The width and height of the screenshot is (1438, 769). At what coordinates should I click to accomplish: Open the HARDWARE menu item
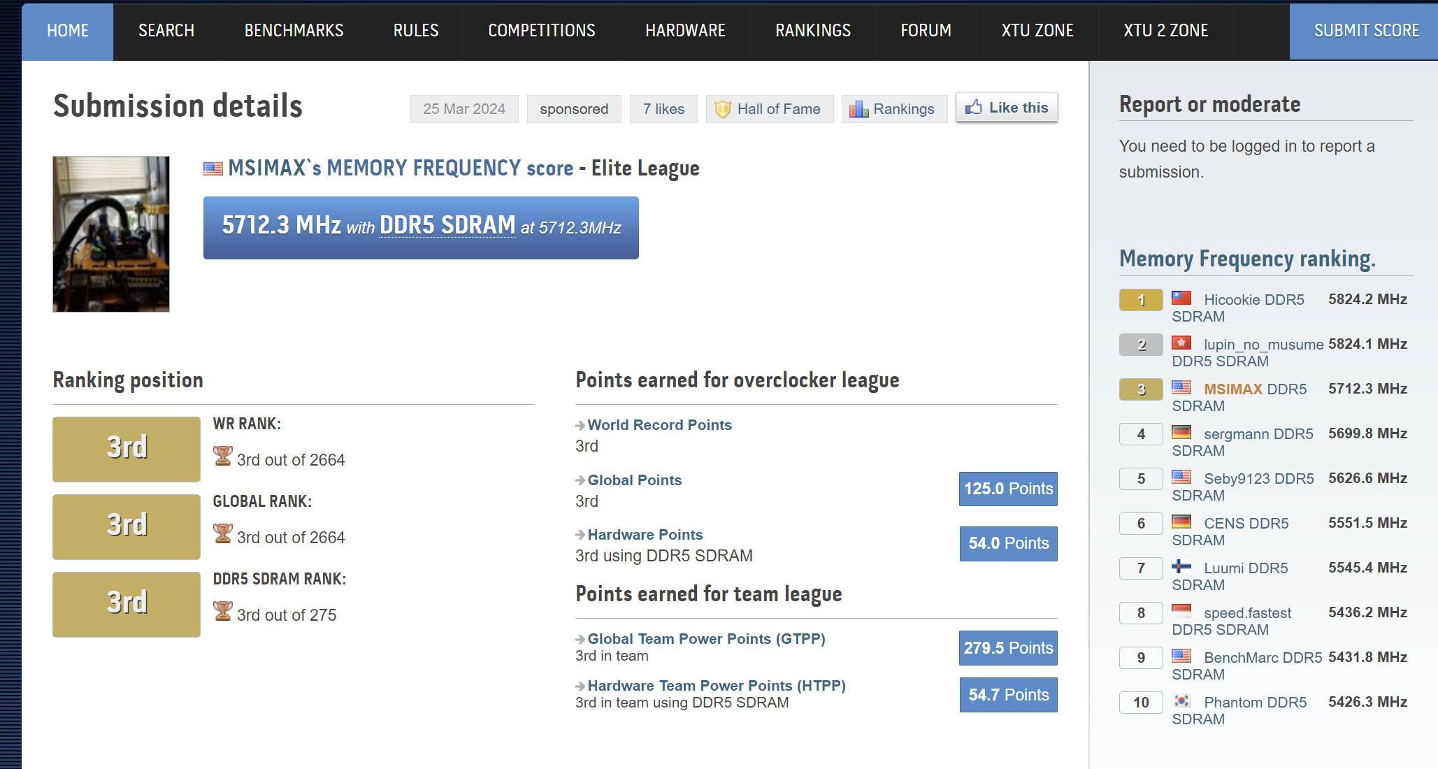coord(685,31)
